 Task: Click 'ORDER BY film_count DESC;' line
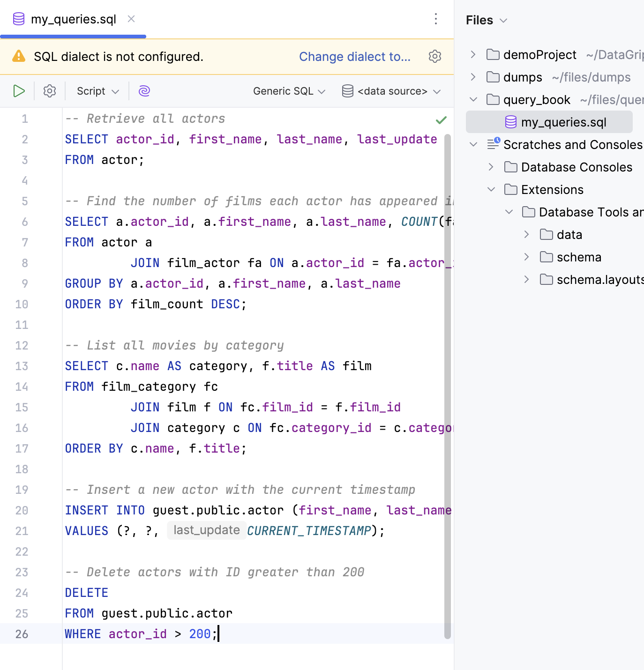pyautogui.click(x=156, y=304)
